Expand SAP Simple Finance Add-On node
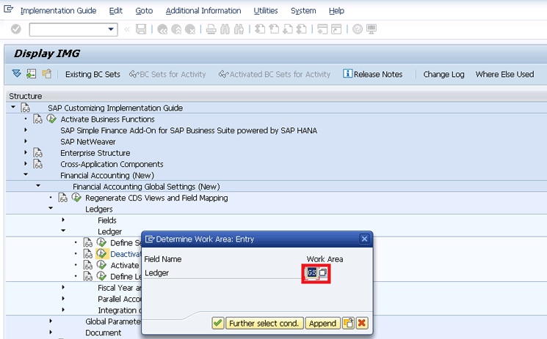The width and height of the screenshot is (547, 339). click(x=26, y=130)
